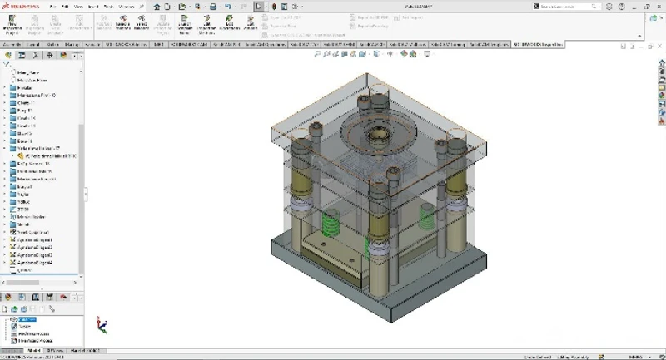
Task: Open the Options gear icon
Action: 295,7
